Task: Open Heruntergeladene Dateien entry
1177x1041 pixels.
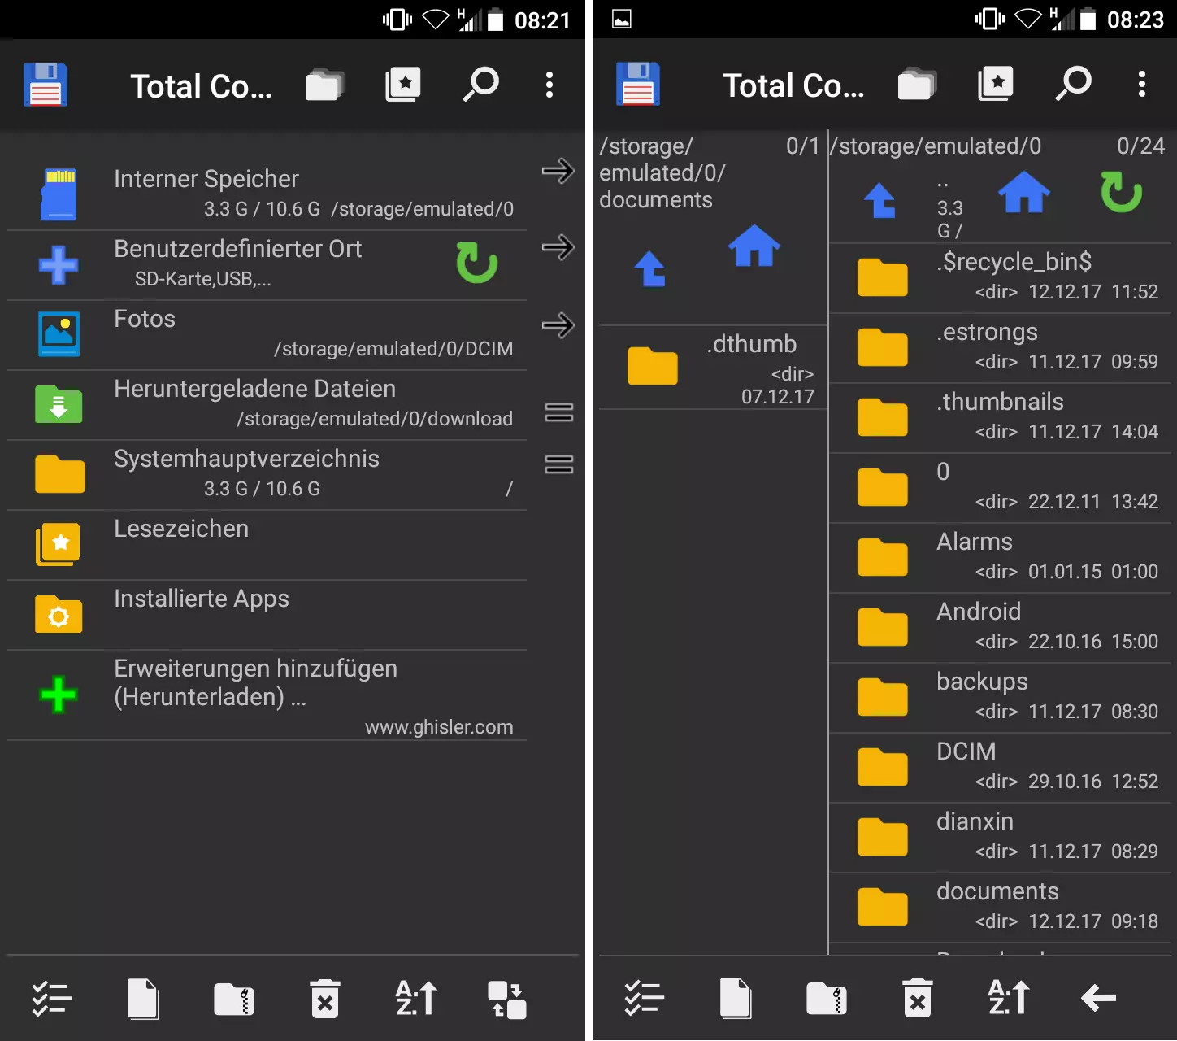Action: [x=267, y=405]
